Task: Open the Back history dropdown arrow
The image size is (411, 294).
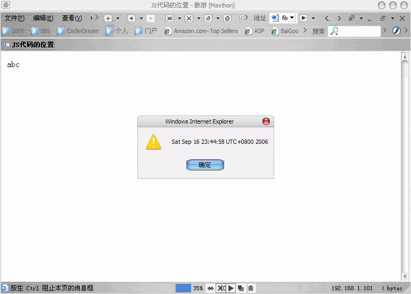Action: pyautogui.click(x=141, y=18)
